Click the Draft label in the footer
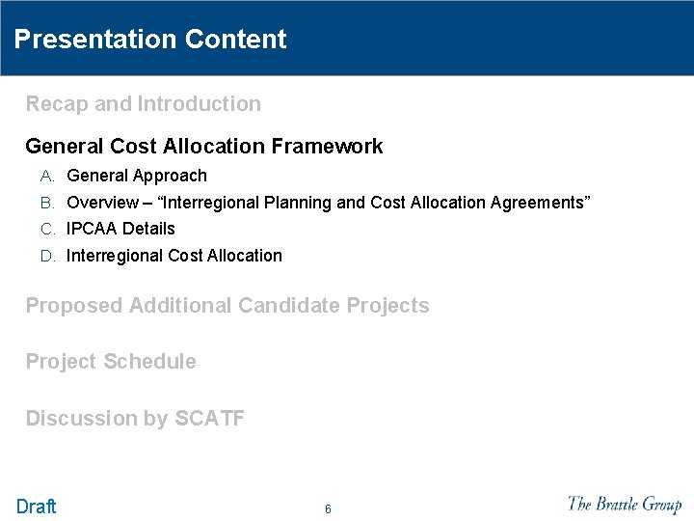The height and width of the screenshot is (521, 694). pos(36,506)
